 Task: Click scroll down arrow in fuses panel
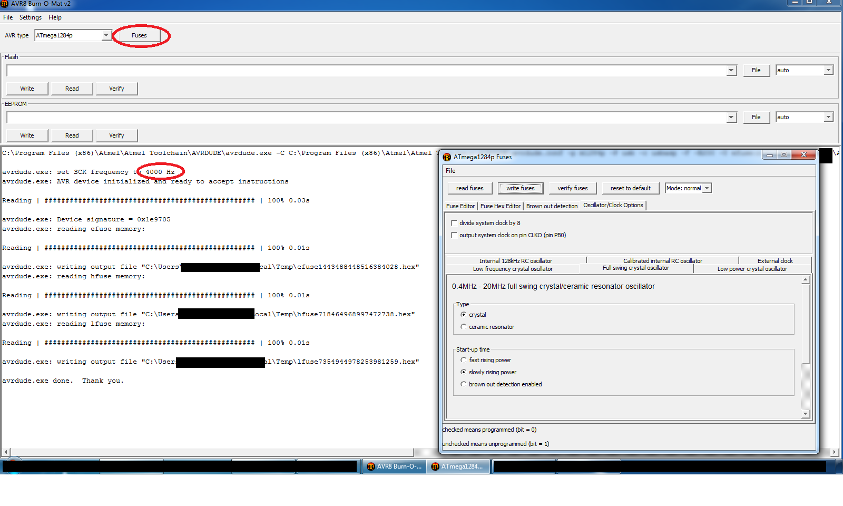pyautogui.click(x=805, y=414)
